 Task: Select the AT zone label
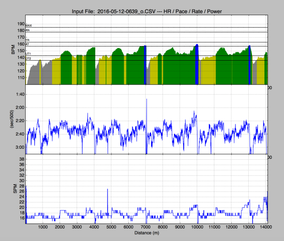27,44
